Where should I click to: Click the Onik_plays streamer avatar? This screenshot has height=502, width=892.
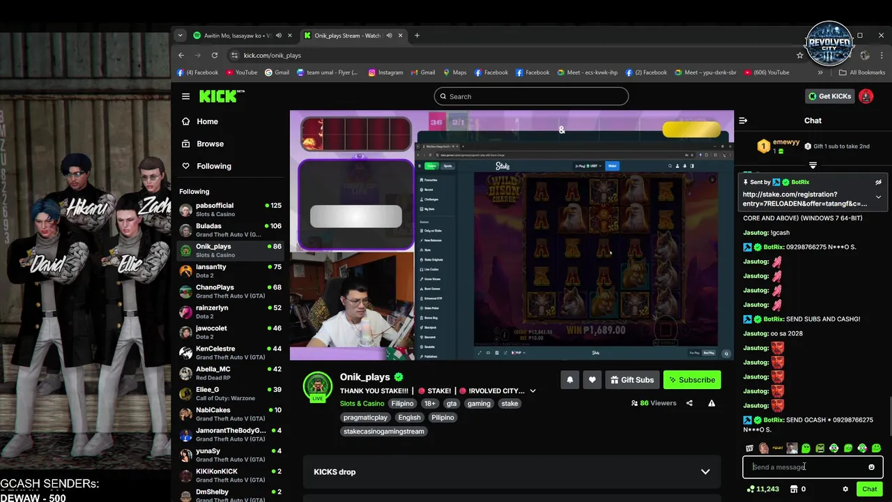(x=317, y=385)
